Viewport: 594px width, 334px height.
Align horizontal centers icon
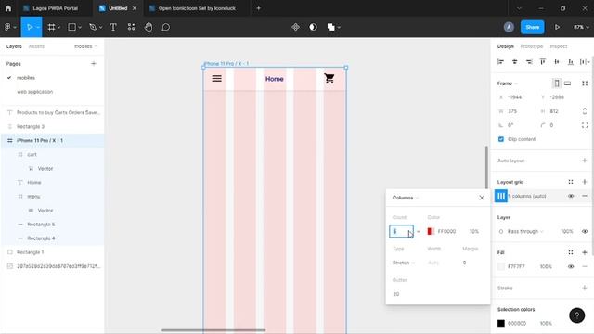tap(514, 62)
